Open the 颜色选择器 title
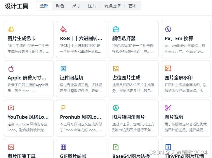This screenshot has width=212, height=158. pos(124,38)
